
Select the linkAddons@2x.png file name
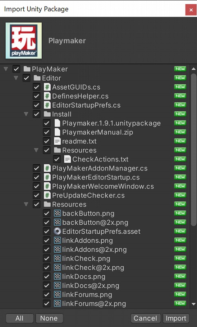pyautogui.click(x=94, y=250)
